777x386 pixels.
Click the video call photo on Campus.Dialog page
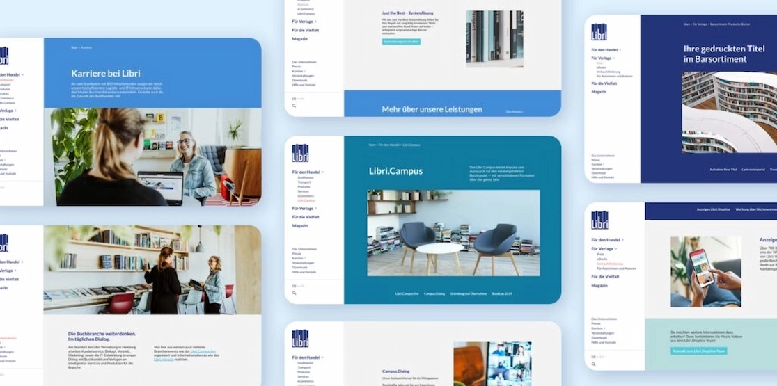492,364
